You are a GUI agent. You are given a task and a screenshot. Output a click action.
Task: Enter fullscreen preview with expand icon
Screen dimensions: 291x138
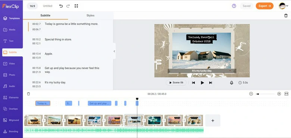tap(76, 6)
